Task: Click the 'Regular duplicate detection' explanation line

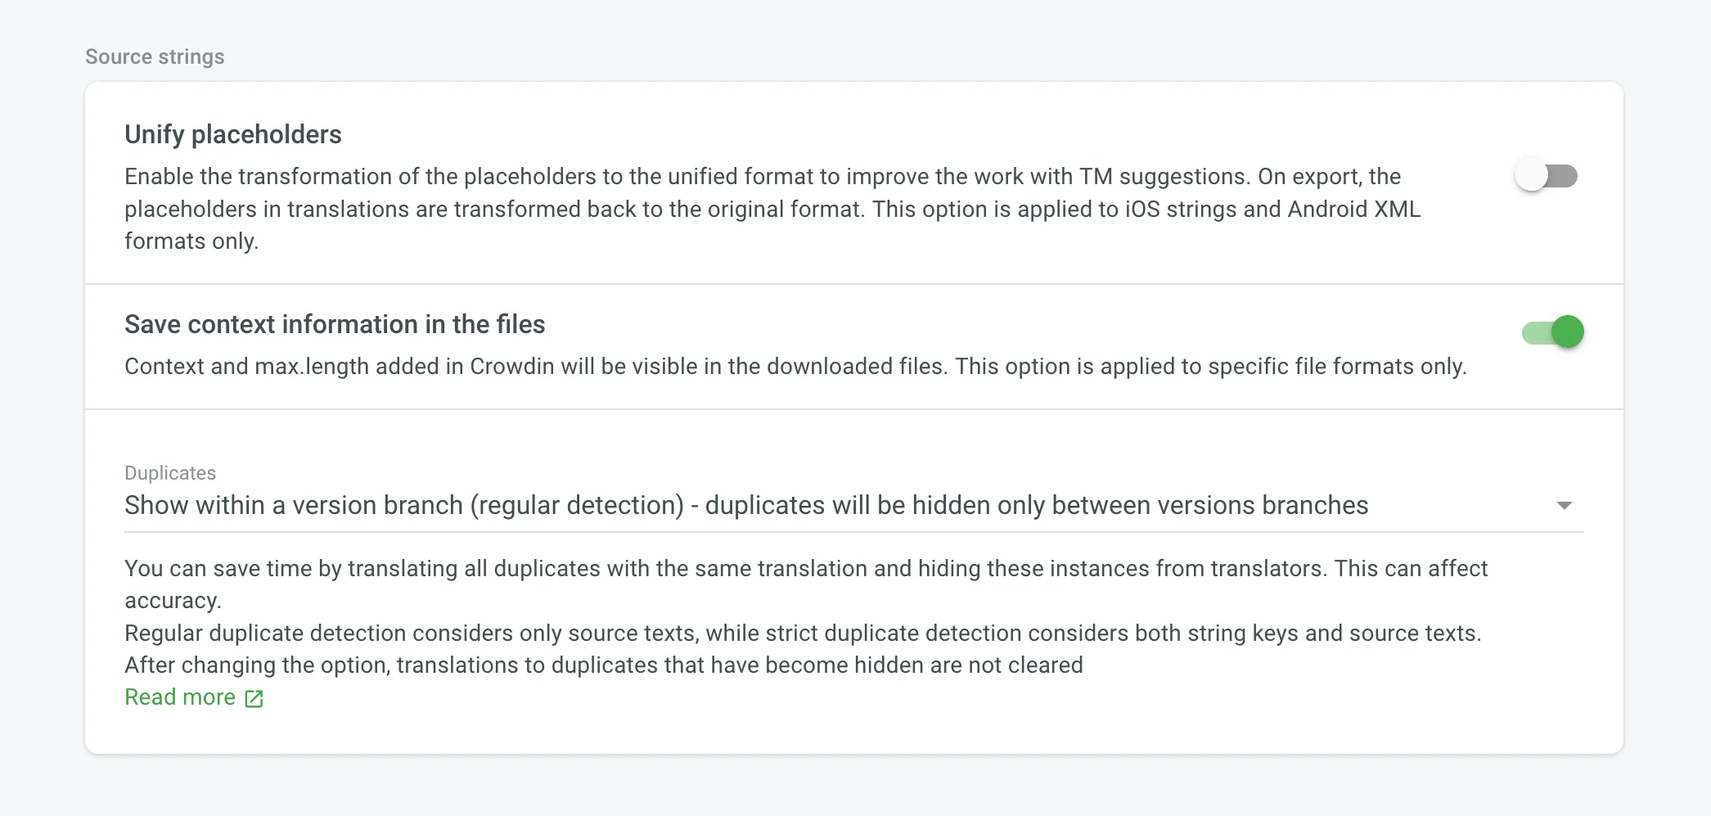Action: pyautogui.click(x=802, y=633)
